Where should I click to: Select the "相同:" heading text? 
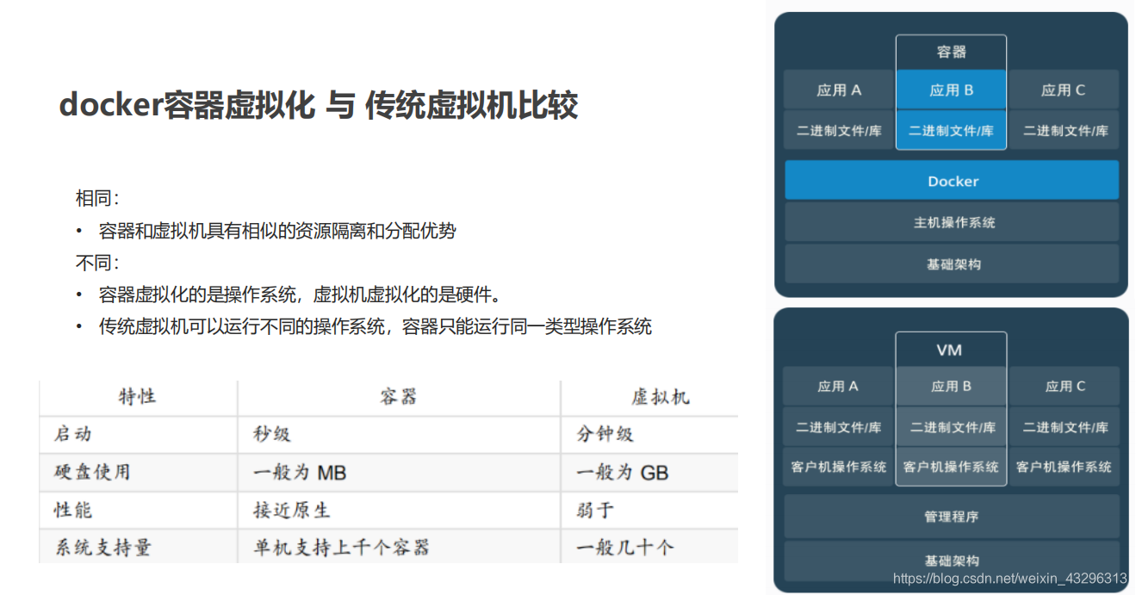pos(98,199)
